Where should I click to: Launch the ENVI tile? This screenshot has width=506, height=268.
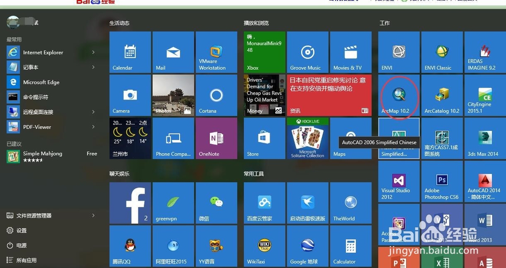click(399, 52)
